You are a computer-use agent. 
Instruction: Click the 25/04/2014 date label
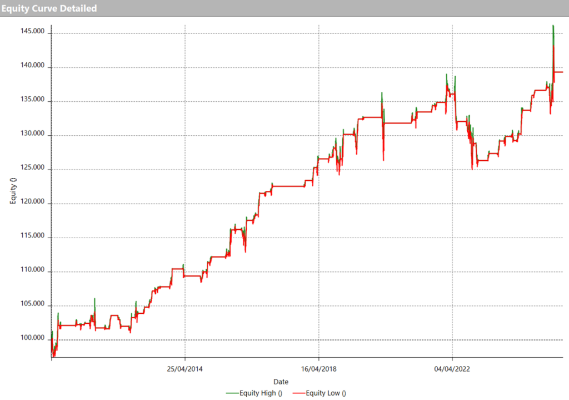click(x=184, y=369)
